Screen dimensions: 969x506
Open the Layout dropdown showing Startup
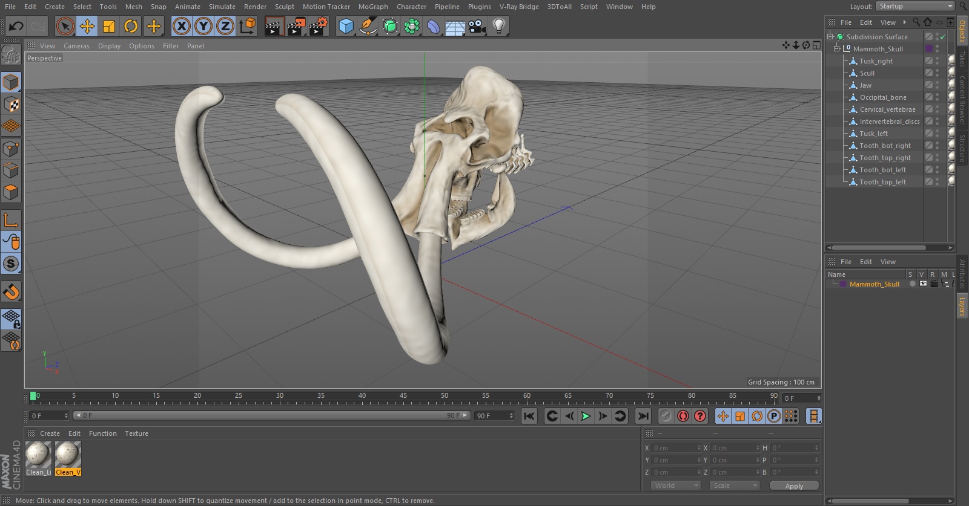[x=915, y=6]
